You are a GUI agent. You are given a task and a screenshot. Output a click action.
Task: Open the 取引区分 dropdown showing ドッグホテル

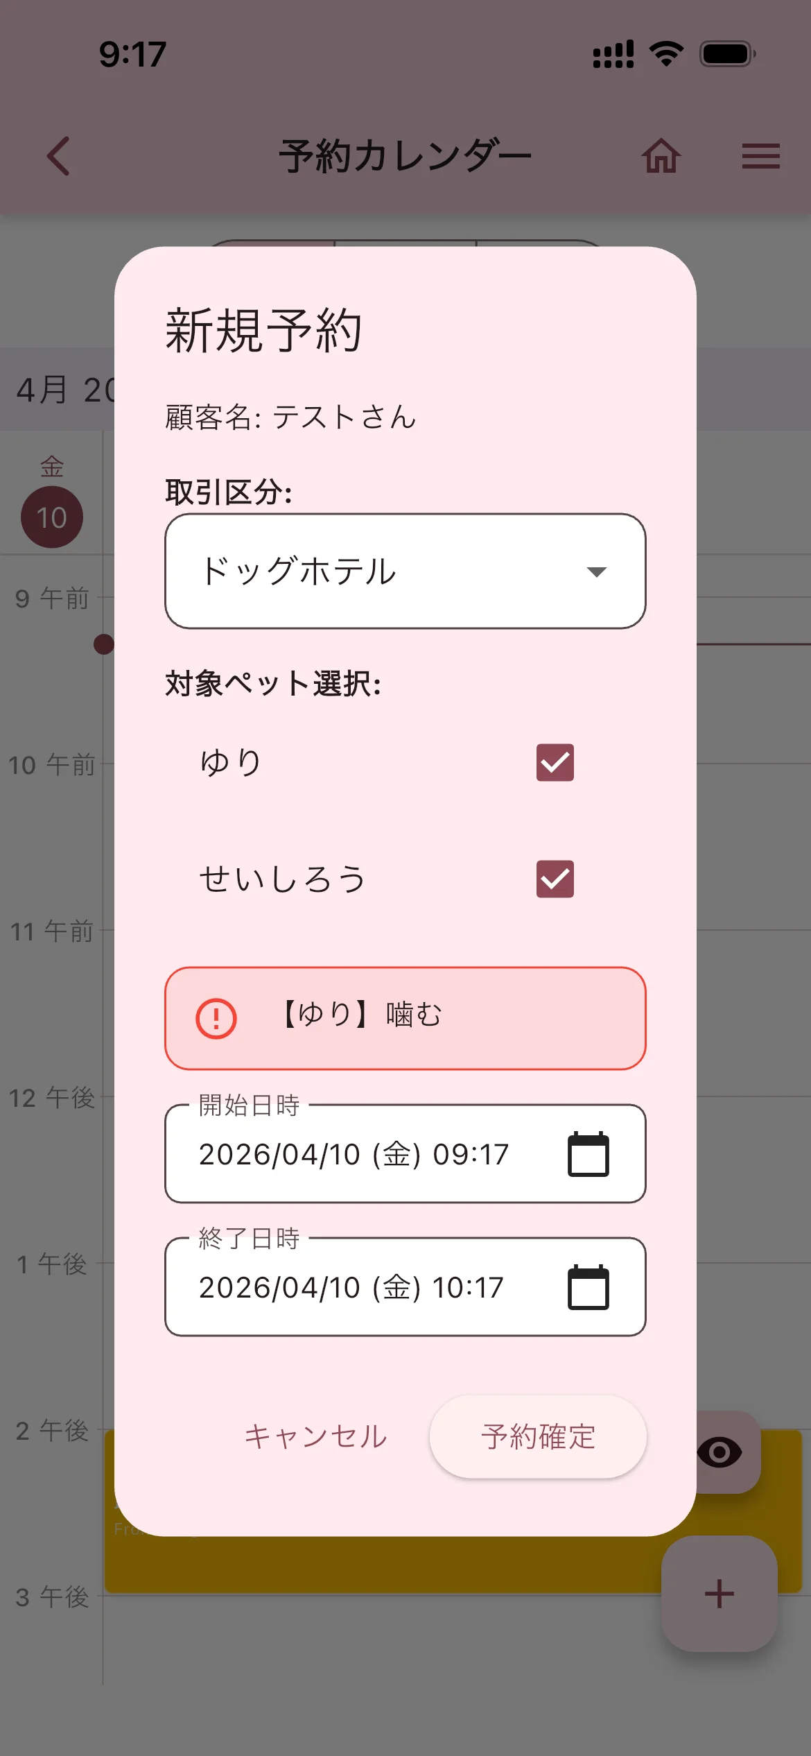[x=405, y=571]
